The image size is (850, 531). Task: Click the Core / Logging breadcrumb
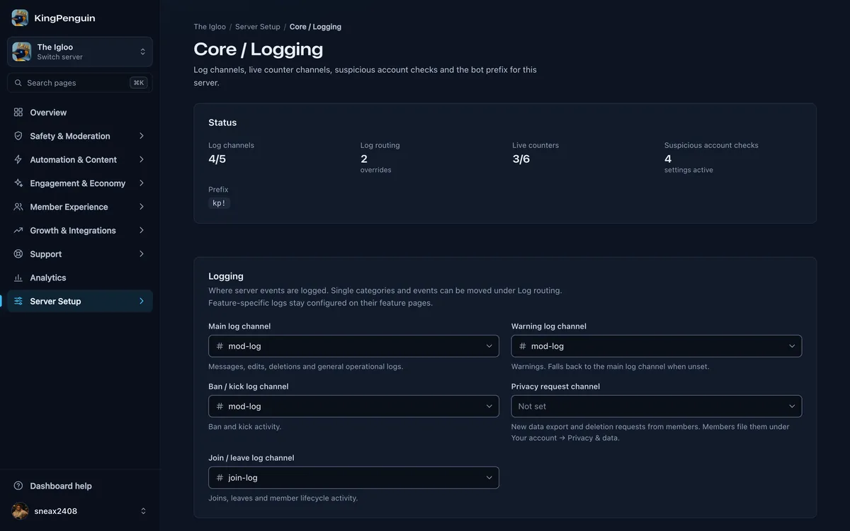315,27
